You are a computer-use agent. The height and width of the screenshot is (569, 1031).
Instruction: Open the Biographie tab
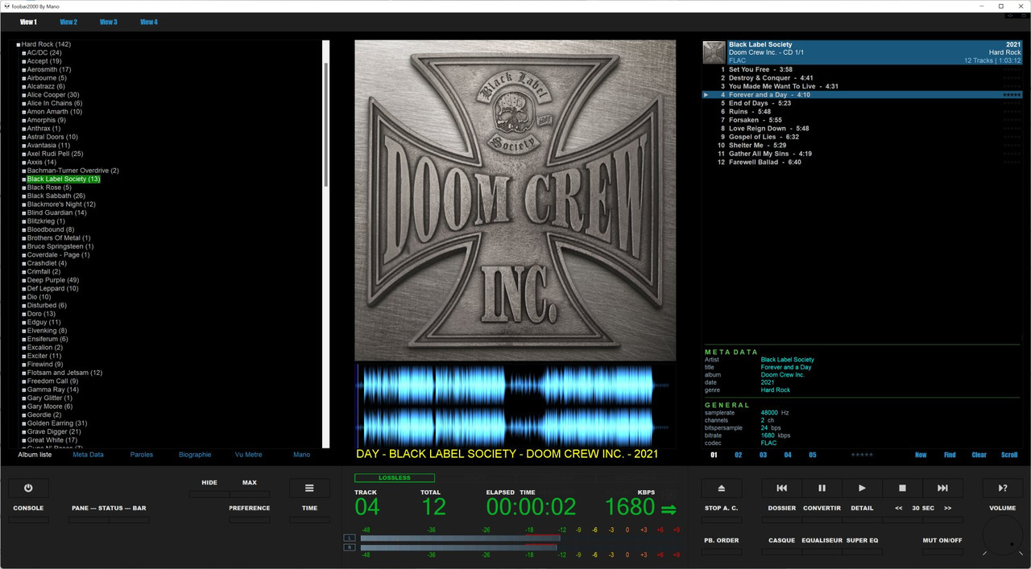(x=195, y=455)
